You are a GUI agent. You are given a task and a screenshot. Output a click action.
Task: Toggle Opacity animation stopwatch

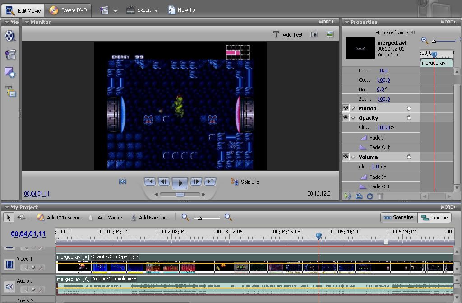click(x=409, y=118)
